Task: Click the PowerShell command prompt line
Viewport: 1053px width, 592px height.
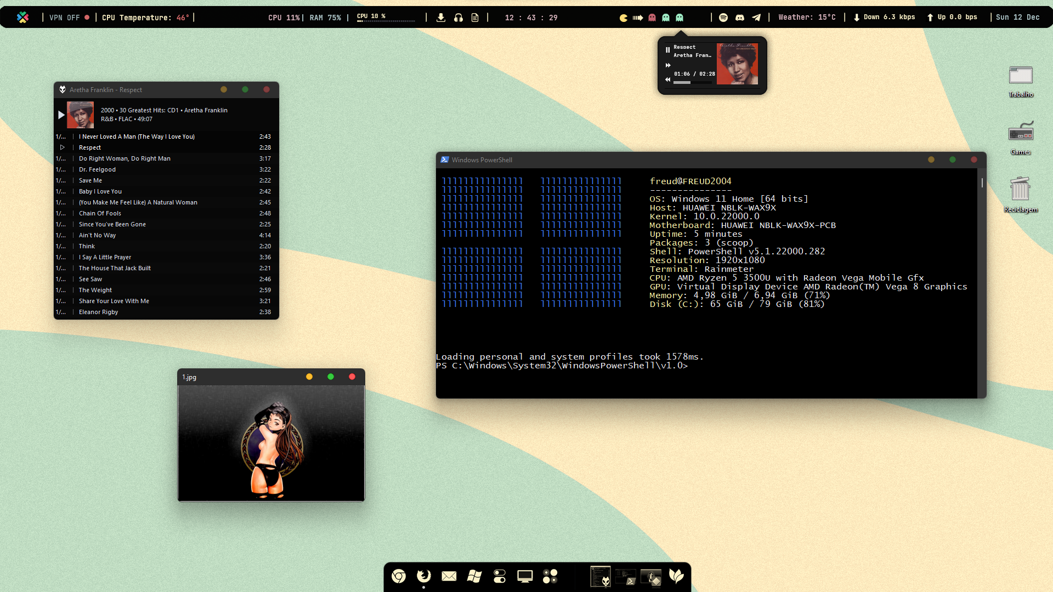Action: point(562,366)
